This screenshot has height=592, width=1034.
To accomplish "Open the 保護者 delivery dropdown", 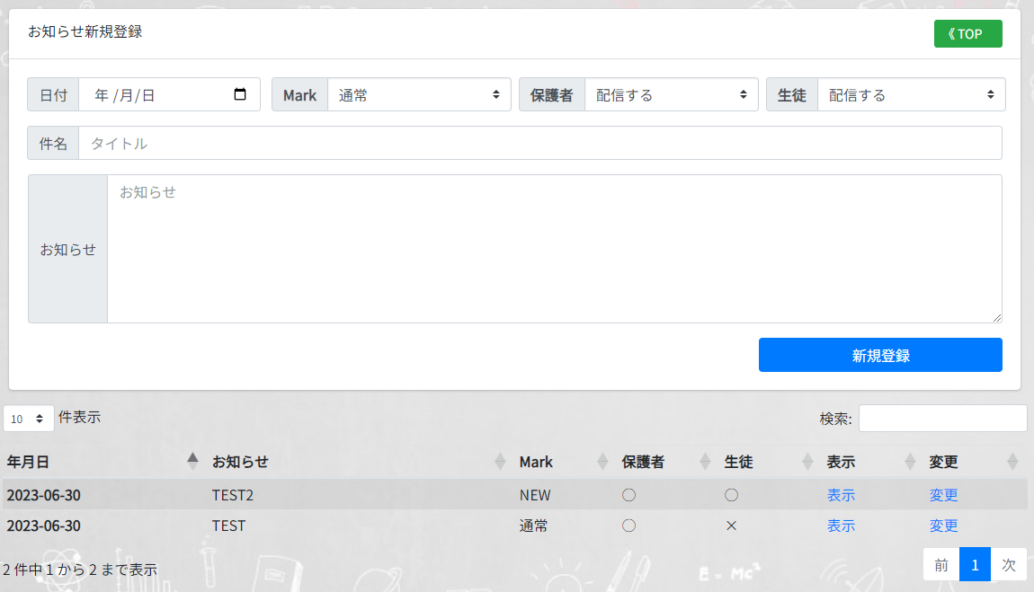I will [671, 94].
